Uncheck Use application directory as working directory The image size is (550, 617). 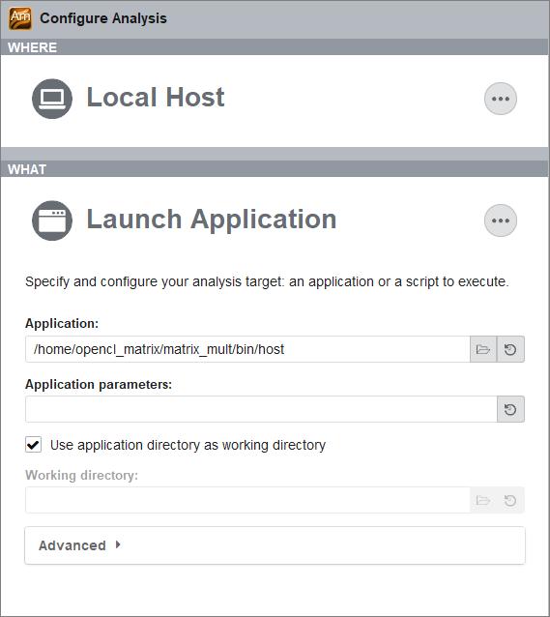[33, 445]
